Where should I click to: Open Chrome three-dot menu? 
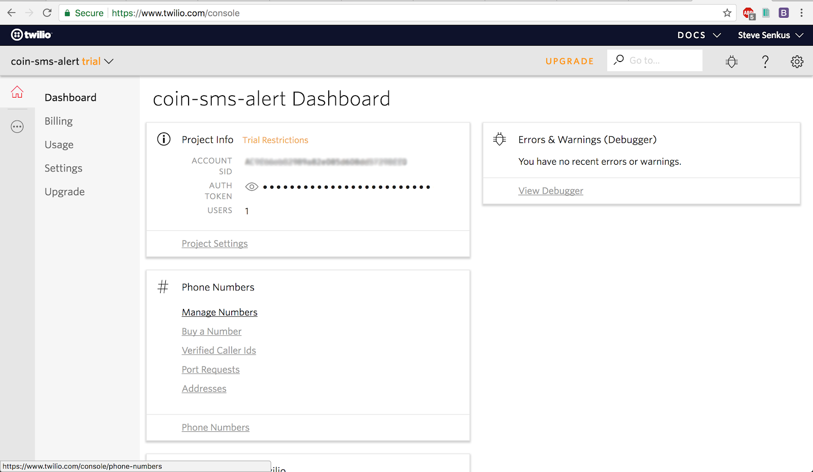tap(801, 13)
